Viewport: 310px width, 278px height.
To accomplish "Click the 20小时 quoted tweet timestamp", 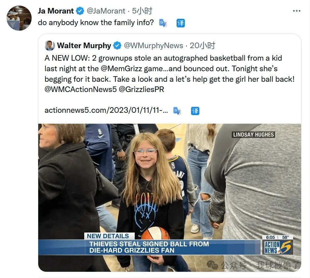I will (202, 46).
